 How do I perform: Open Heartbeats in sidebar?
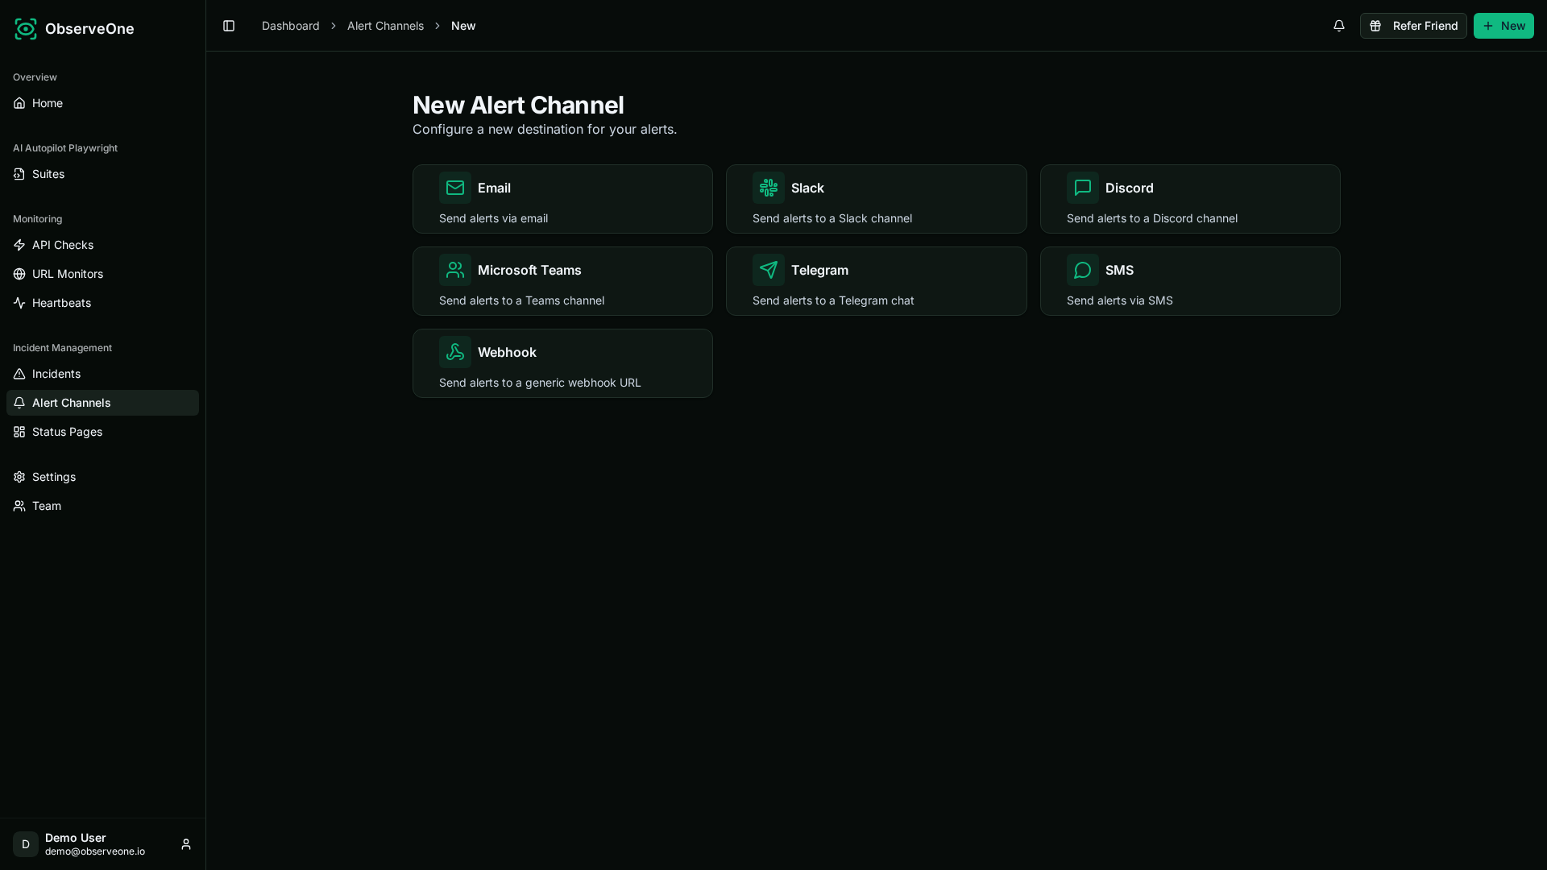(102, 303)
